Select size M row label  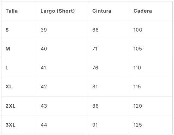click(x=8, y=49)
